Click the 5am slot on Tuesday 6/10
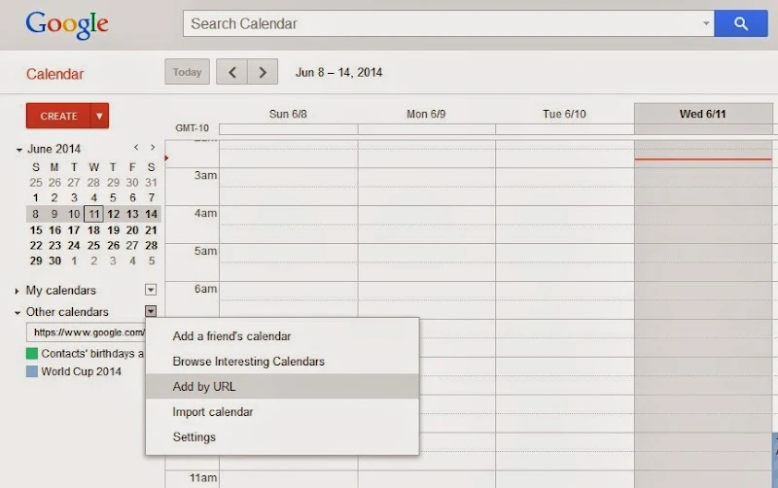Viewport: 778px width, 488px height. [x=565, y=262]
